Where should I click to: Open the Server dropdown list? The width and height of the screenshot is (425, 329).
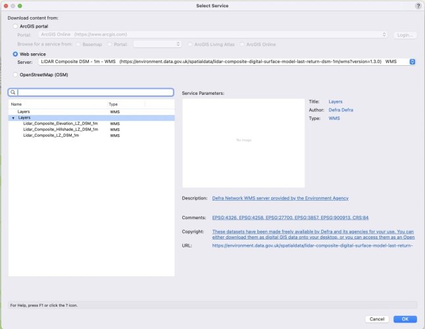point(412,61)
